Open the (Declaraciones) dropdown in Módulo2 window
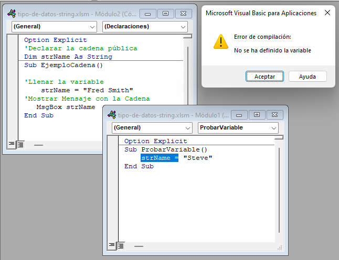This screenshot has width=339, height=260. (145, 27)
